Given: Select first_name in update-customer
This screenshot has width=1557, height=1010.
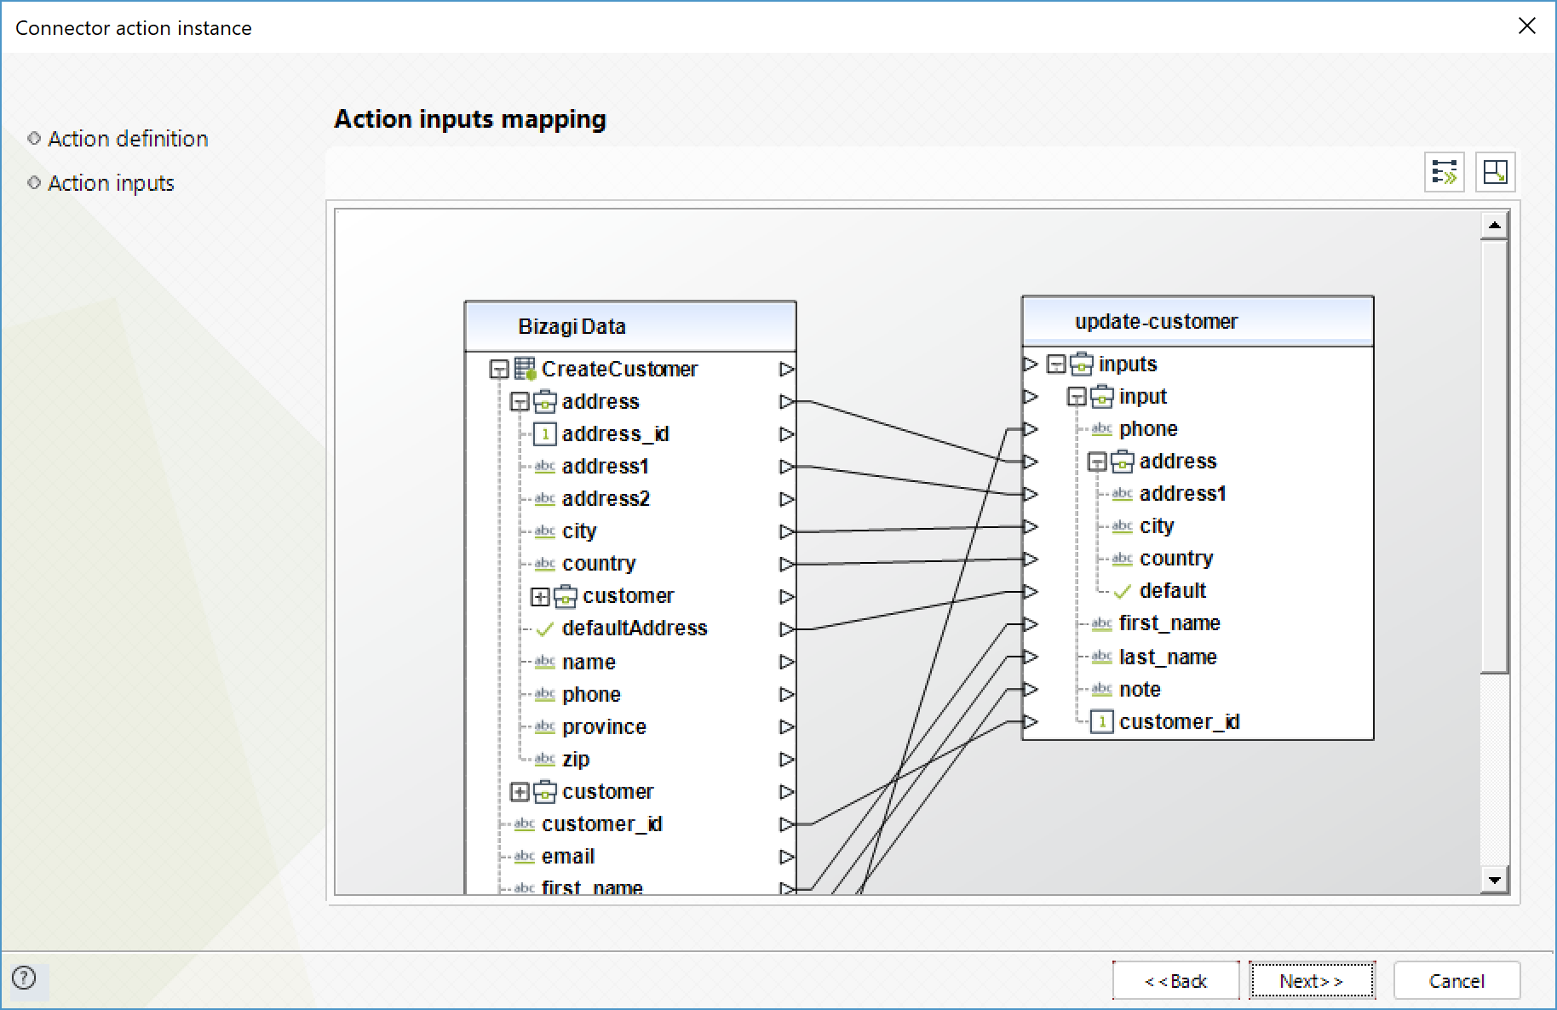Looking at the screenshot, I should [x=1169, y=623].
